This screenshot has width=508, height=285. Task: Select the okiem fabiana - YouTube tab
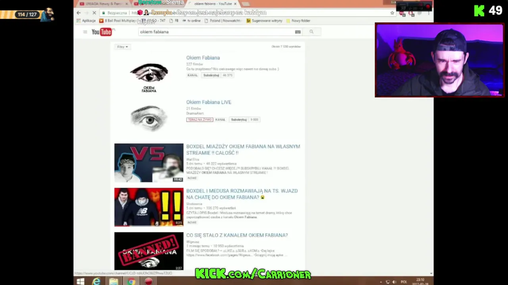[x=213, y=4]
